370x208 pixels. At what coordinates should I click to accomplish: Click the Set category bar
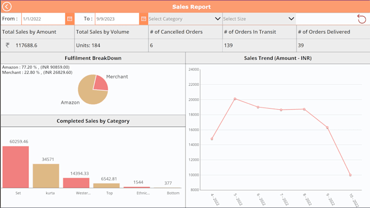16,167
